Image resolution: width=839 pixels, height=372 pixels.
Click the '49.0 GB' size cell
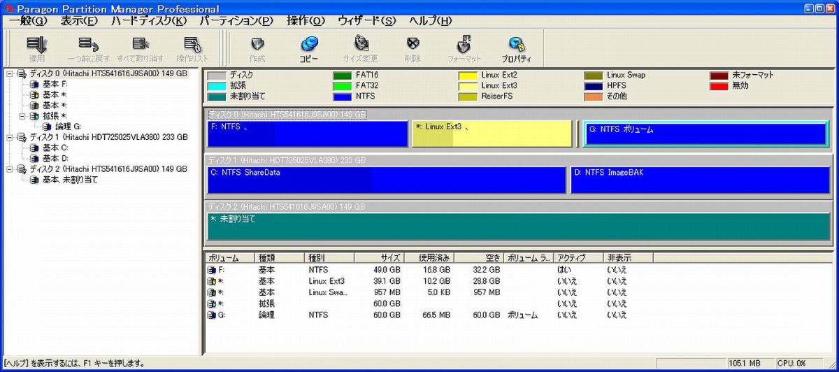(386, 270)
